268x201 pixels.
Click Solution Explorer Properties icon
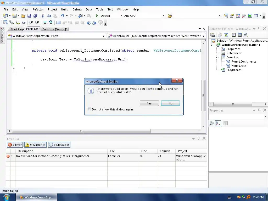213,35
